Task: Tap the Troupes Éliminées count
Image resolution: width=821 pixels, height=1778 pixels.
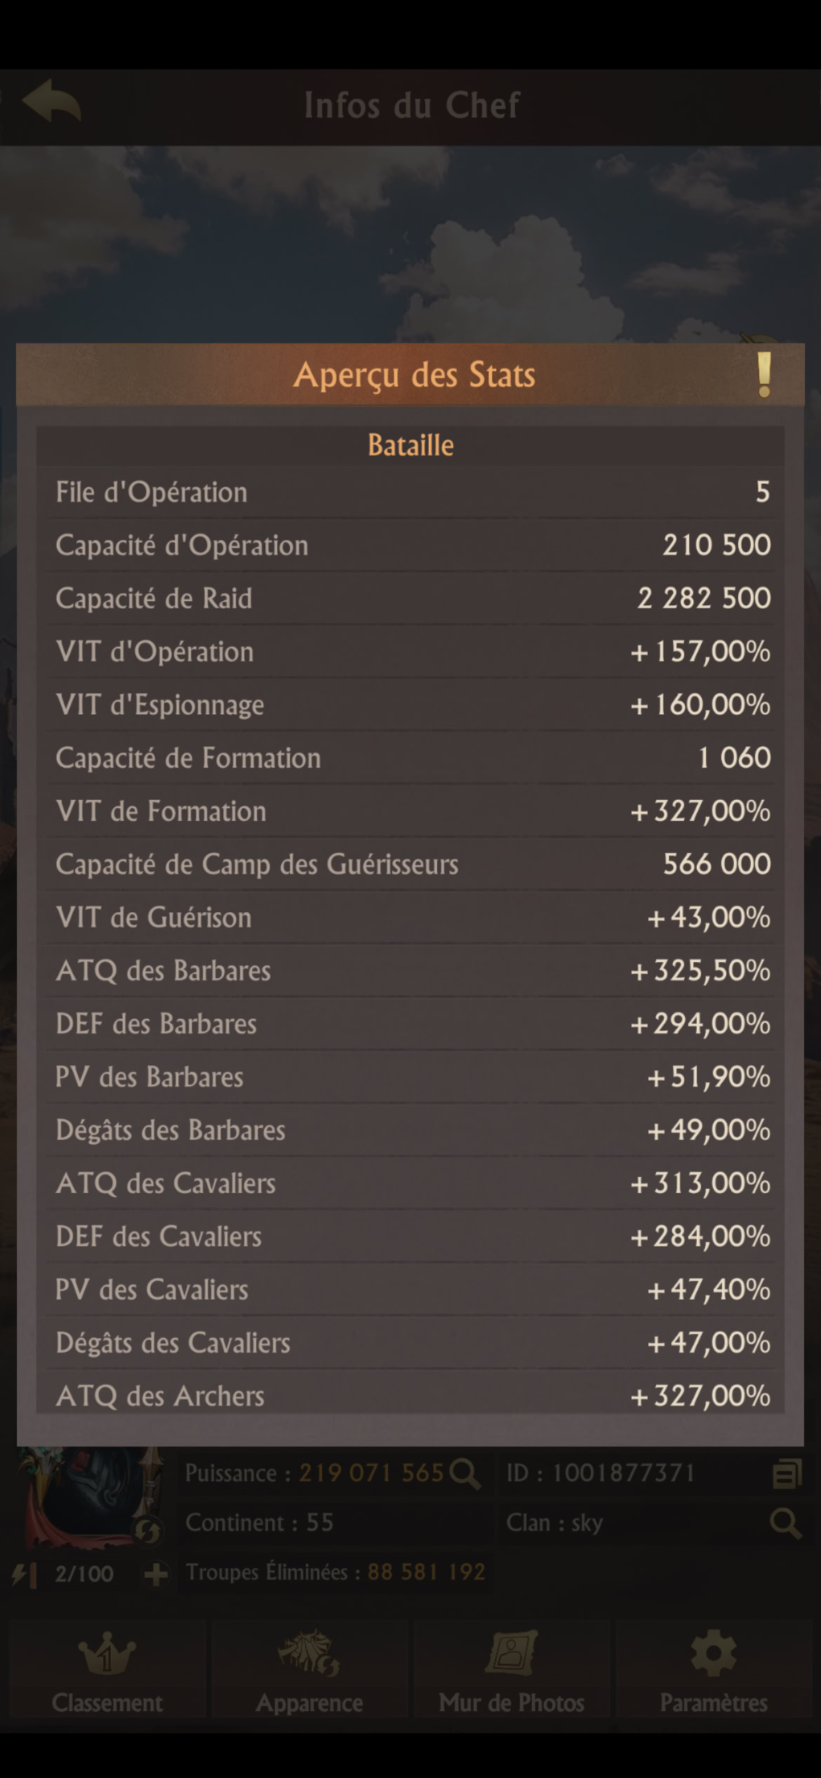Action: click(x=426, y=1572)
